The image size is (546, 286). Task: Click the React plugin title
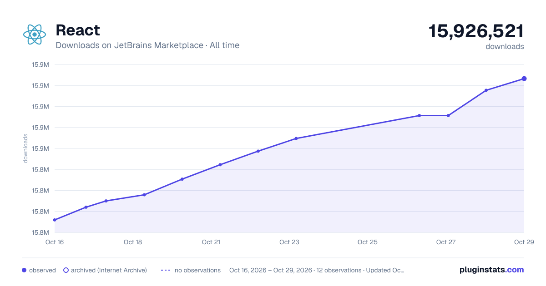pos(78,30)
